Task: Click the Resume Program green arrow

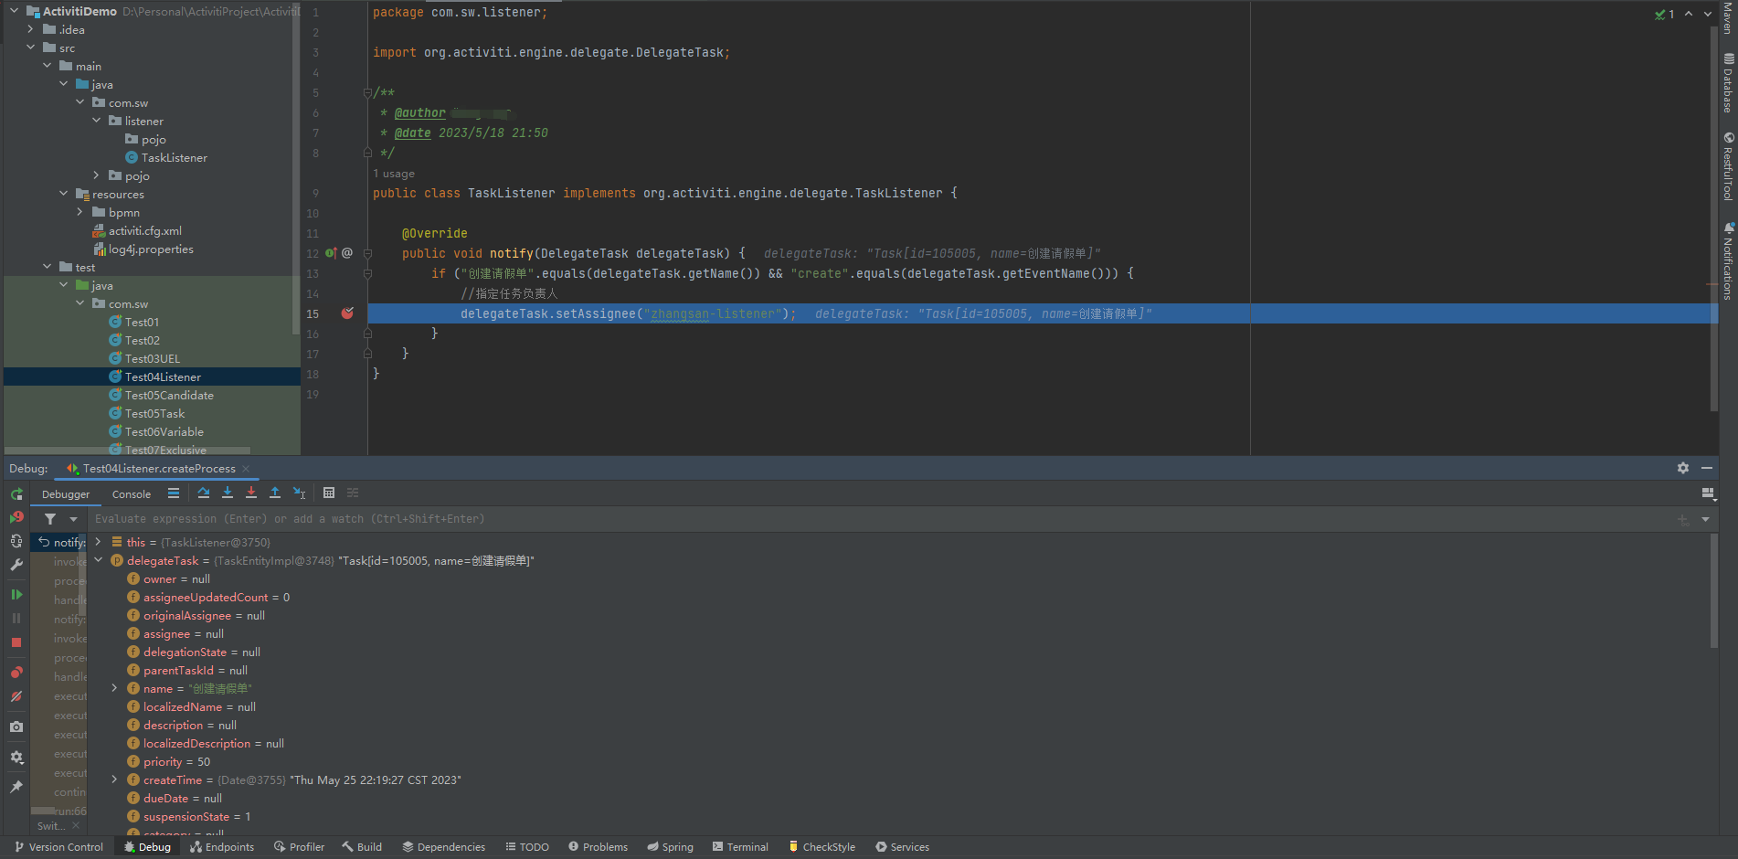Action: tap(16, 595)
